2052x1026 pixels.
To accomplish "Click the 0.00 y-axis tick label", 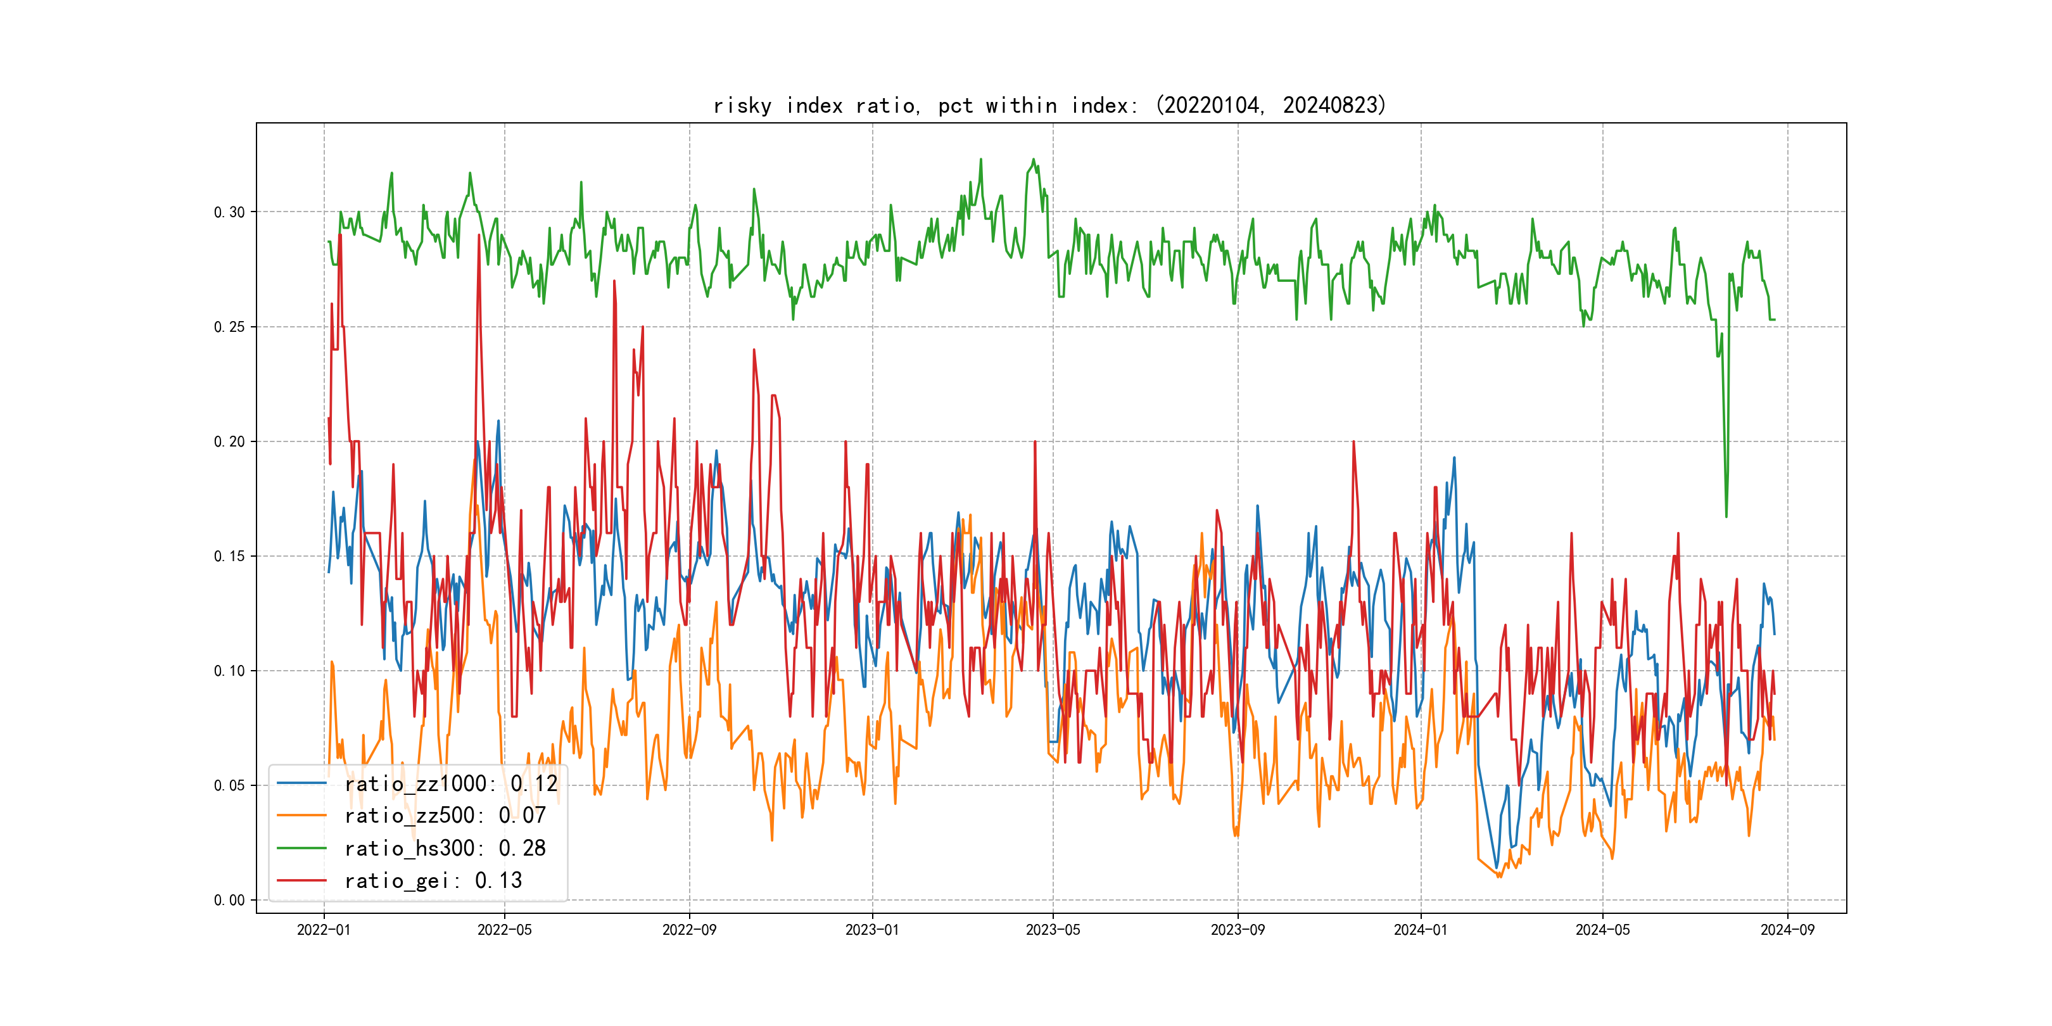I will [x=229, y=900].
